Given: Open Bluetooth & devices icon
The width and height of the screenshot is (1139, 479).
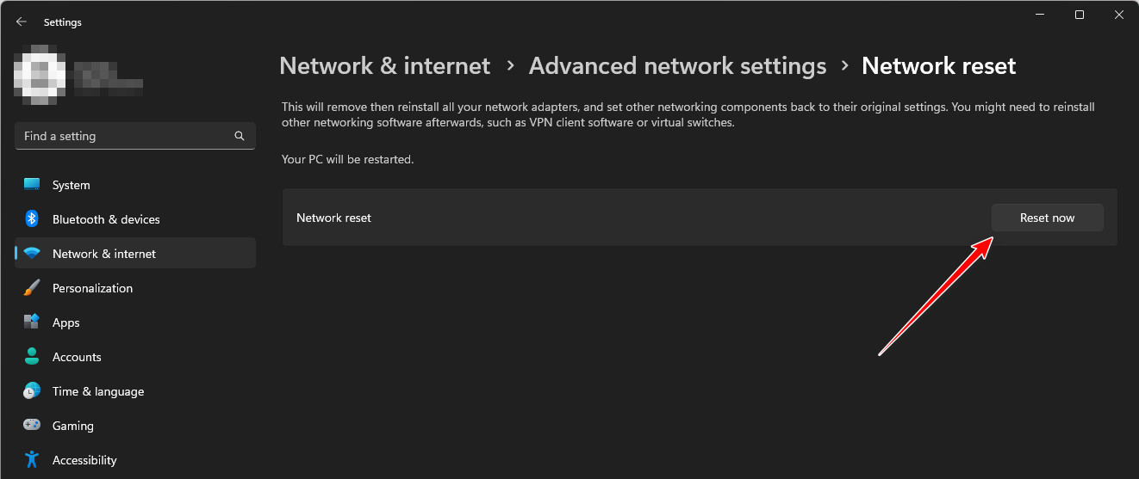Looking at the screenshot, I should click(32, 219).
